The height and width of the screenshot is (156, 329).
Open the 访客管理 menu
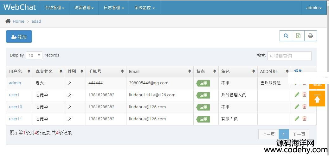84,8
